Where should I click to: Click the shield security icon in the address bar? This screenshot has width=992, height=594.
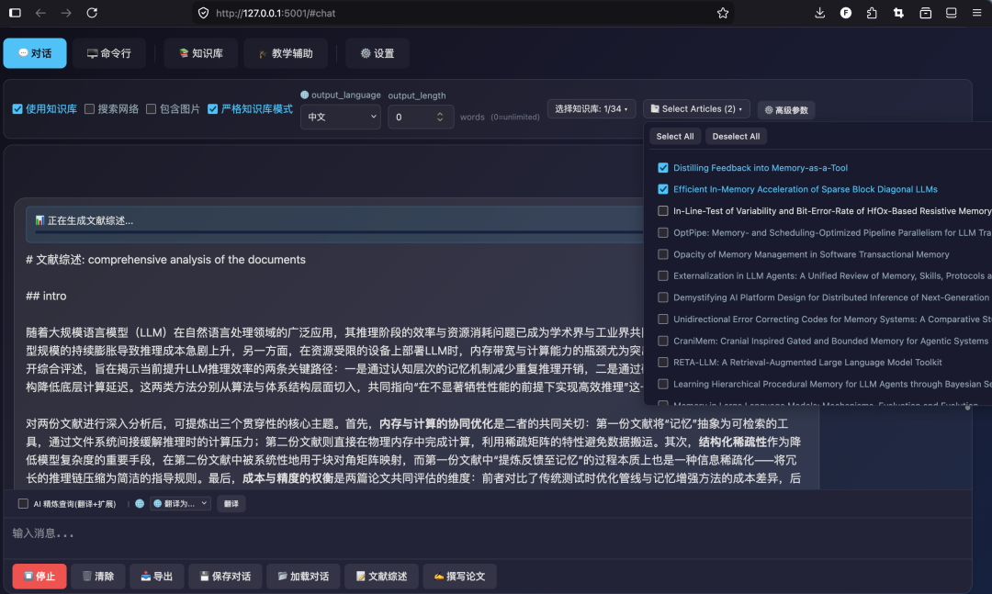pyautogui.click(x=203, y=13)
